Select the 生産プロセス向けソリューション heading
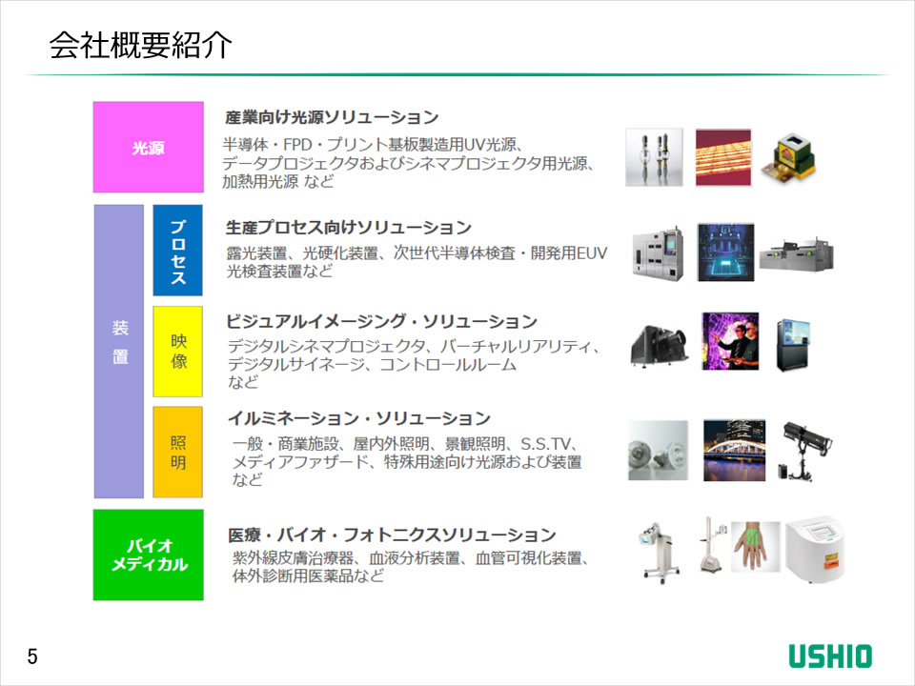The image size is (915, 686). click(348, 228)
